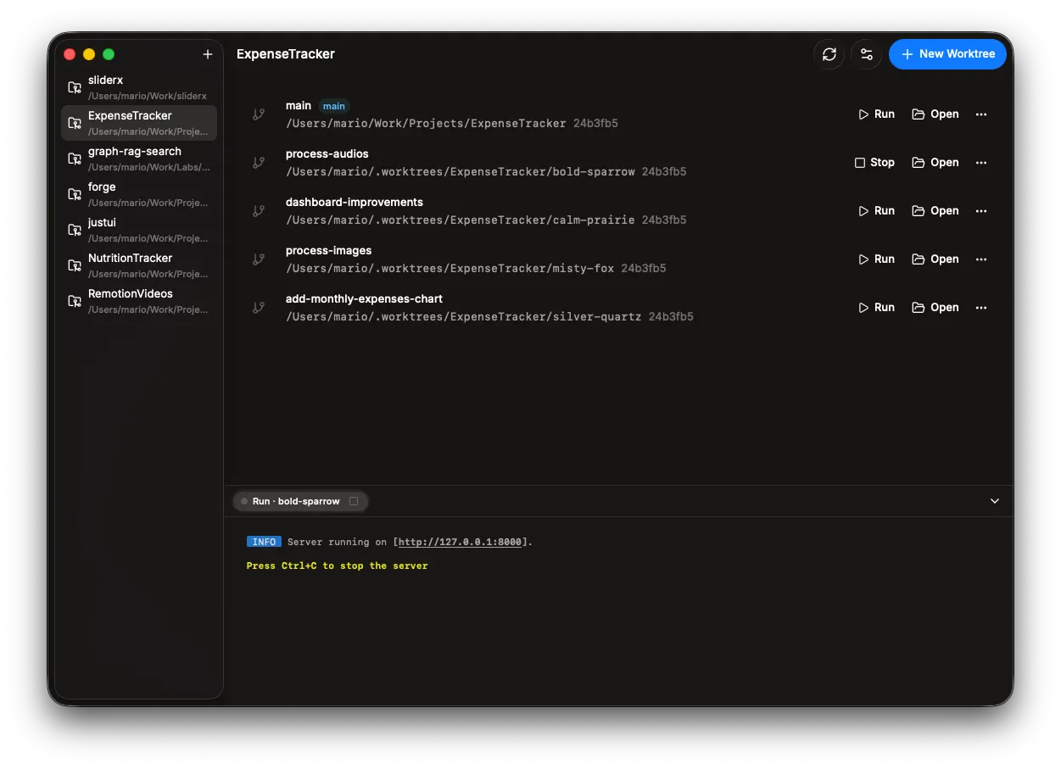Click the add-monthly-expenses-chart worktree name

coord(364,299)
